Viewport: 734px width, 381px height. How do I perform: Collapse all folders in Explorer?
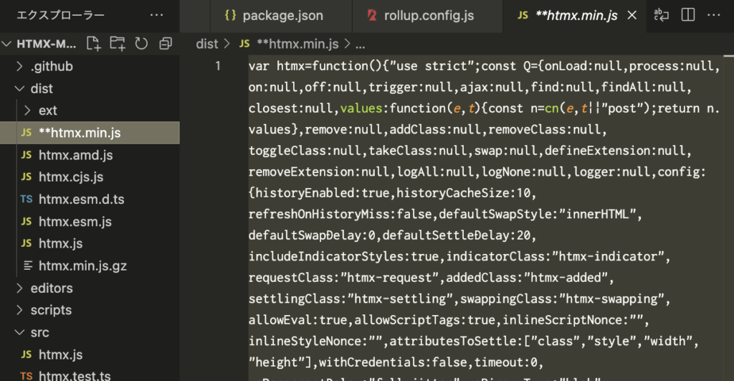coord(166,44)
